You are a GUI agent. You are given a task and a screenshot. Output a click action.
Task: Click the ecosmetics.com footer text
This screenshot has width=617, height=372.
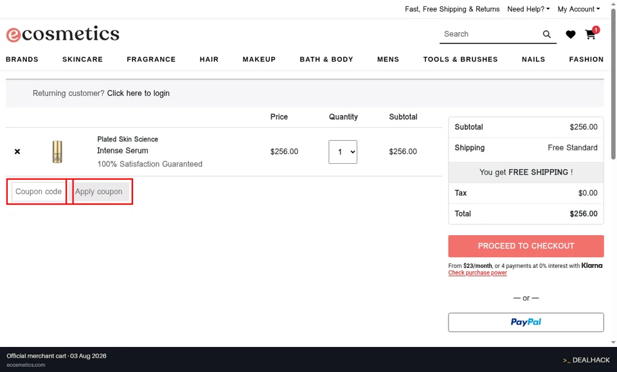26,365
